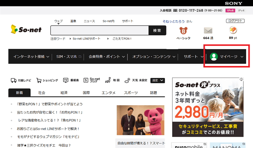Click the green My Page avatar icon
Screen dimensions: 253x148
point(214,56)
